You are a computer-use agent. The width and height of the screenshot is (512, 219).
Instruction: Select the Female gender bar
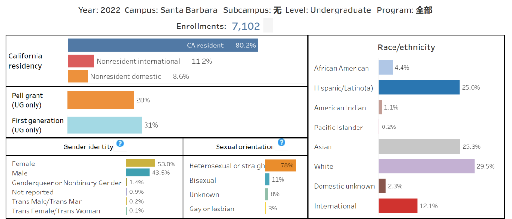140,163
